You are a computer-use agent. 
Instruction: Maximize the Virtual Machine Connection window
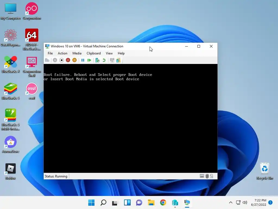click(199, 46)
